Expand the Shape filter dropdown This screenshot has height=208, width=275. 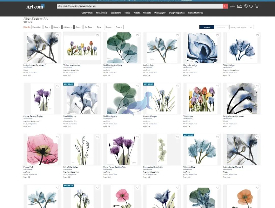[57, 27]
